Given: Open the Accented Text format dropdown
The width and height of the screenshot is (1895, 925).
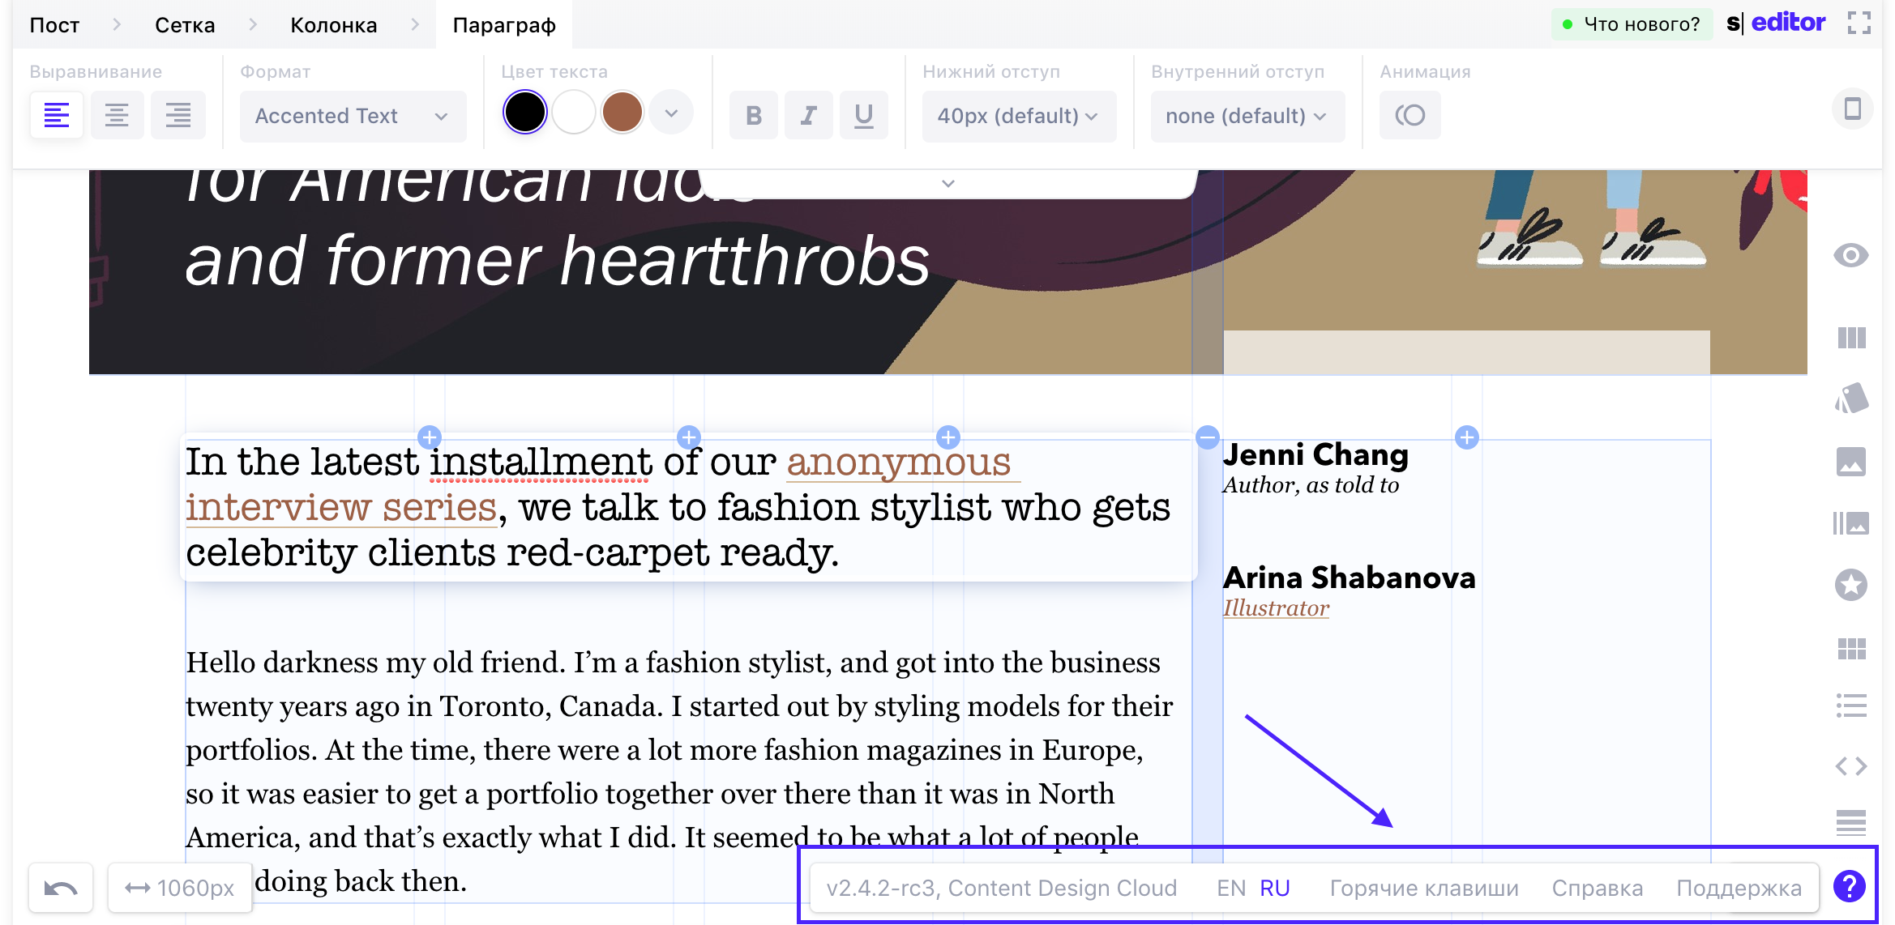Looking at the screenshot, I should (352, 116).
